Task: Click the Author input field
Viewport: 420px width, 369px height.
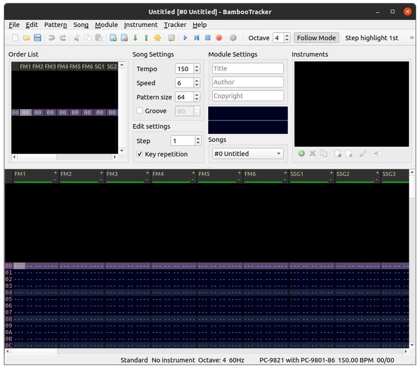Action: coord(248,82)
